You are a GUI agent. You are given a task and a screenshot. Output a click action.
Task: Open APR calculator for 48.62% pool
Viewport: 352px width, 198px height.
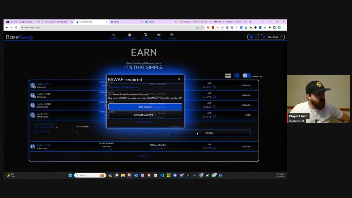coord(214,148)
